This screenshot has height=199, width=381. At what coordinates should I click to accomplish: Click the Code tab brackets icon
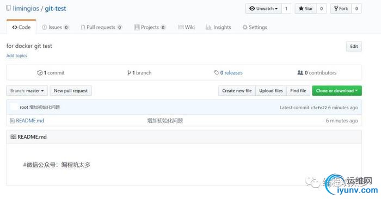(15, 27)
